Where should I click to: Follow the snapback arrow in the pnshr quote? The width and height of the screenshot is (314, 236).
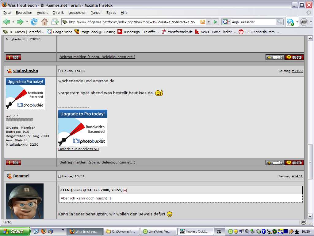point(125,191)
